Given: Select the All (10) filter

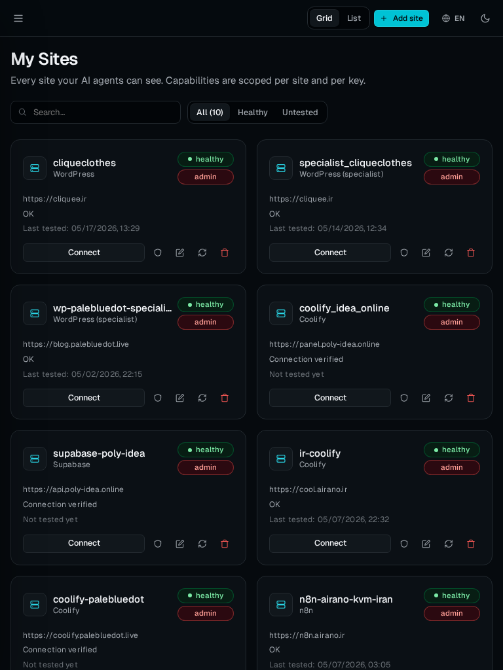Looking at the screenshot, I should pyautogui.click(x=210, y=113).
